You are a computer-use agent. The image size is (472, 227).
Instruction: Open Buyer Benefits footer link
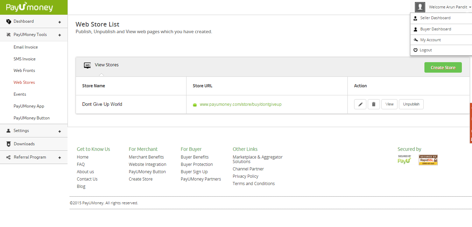tap(195, 157)
